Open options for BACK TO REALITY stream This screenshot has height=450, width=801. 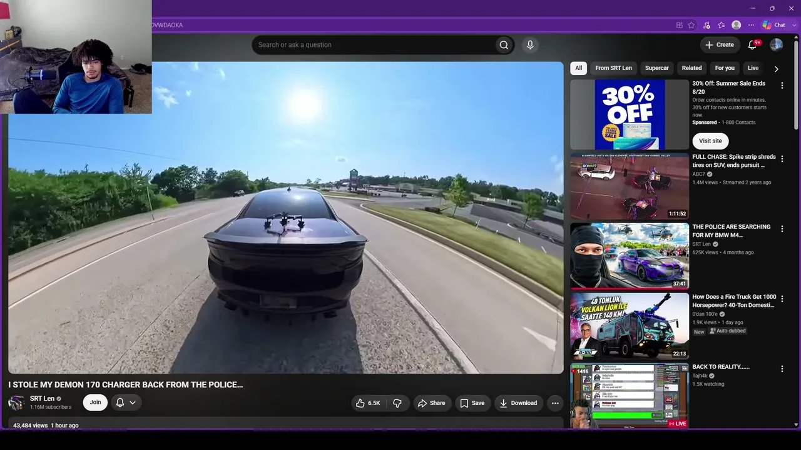click(782, 369)
